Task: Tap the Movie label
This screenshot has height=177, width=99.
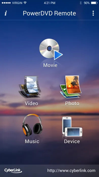Action: point(50,65)
